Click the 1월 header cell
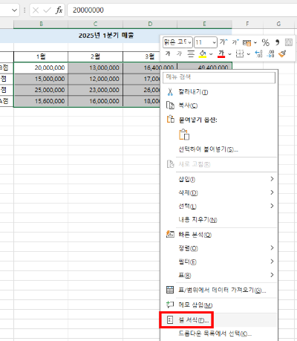The width and height of the screenshot is (297, 341). (41, 56)
